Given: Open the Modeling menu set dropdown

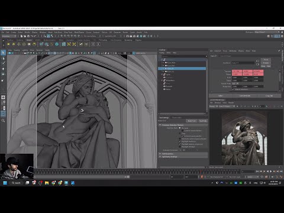Looking at the screenshot, I should [x=9, y=36].
